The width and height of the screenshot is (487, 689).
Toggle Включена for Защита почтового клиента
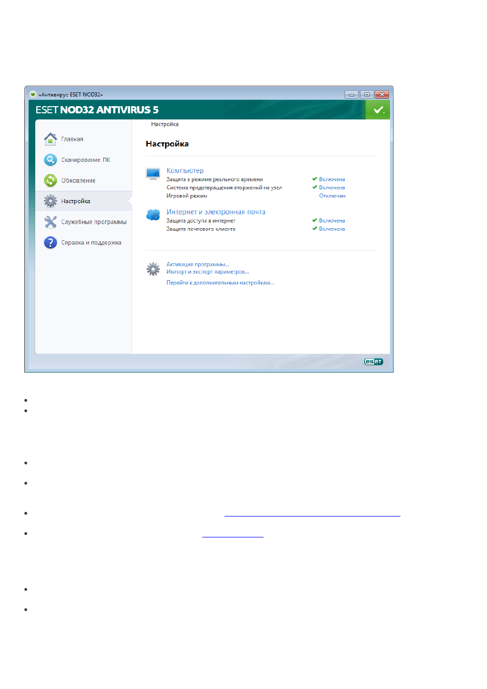[332, 229]
